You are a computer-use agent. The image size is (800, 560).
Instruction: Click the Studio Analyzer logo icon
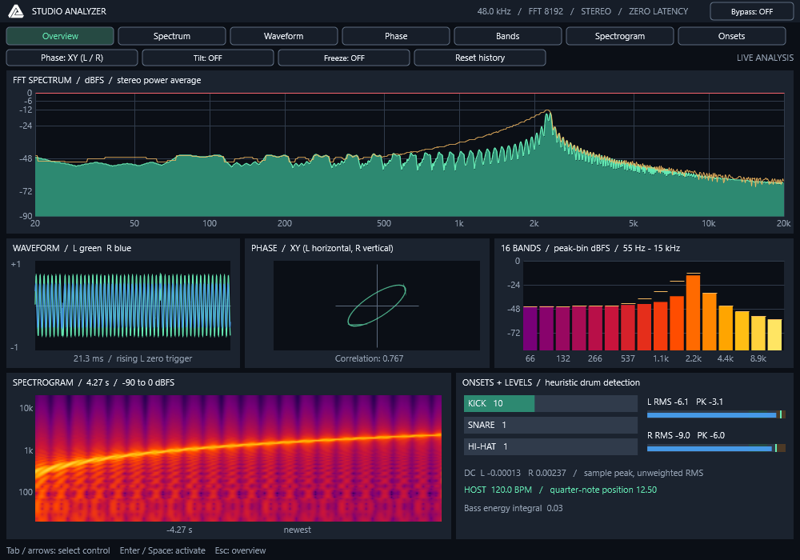(16, 11)
